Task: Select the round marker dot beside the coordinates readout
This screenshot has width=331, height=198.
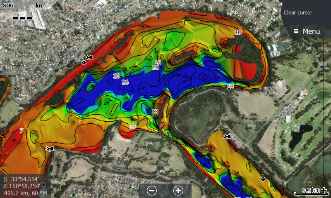Action: tap(43, 185)
